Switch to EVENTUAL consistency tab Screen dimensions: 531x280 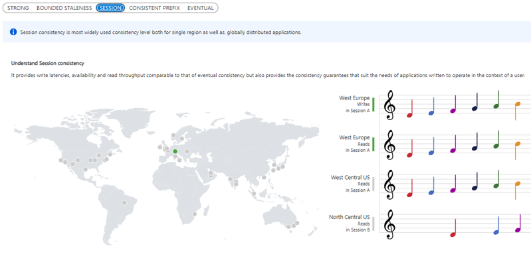point(201,8)
